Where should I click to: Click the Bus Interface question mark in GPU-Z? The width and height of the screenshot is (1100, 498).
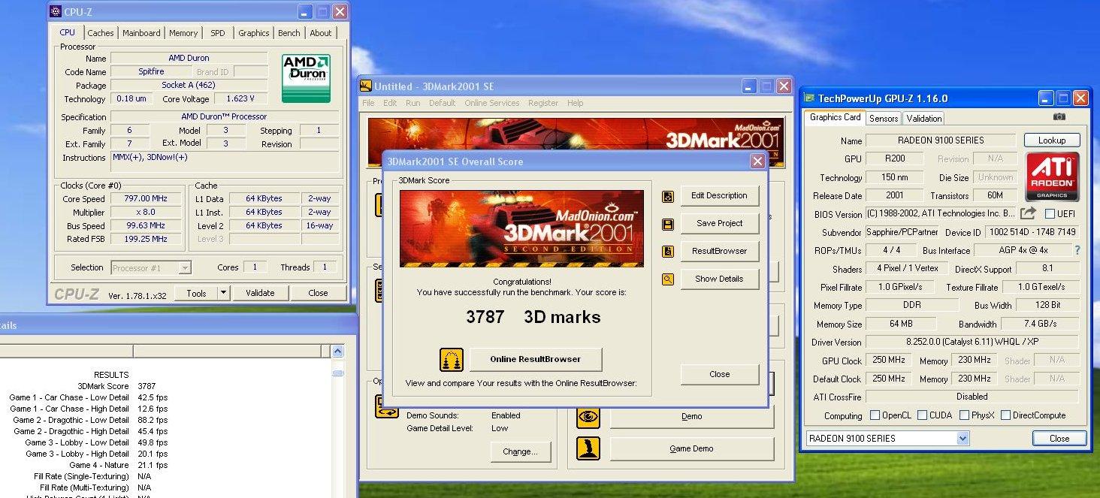[1077, 250]
